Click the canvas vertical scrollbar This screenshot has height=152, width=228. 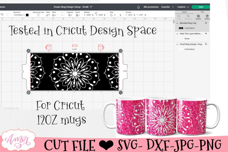pyautogui.click(x=174, y=22)
